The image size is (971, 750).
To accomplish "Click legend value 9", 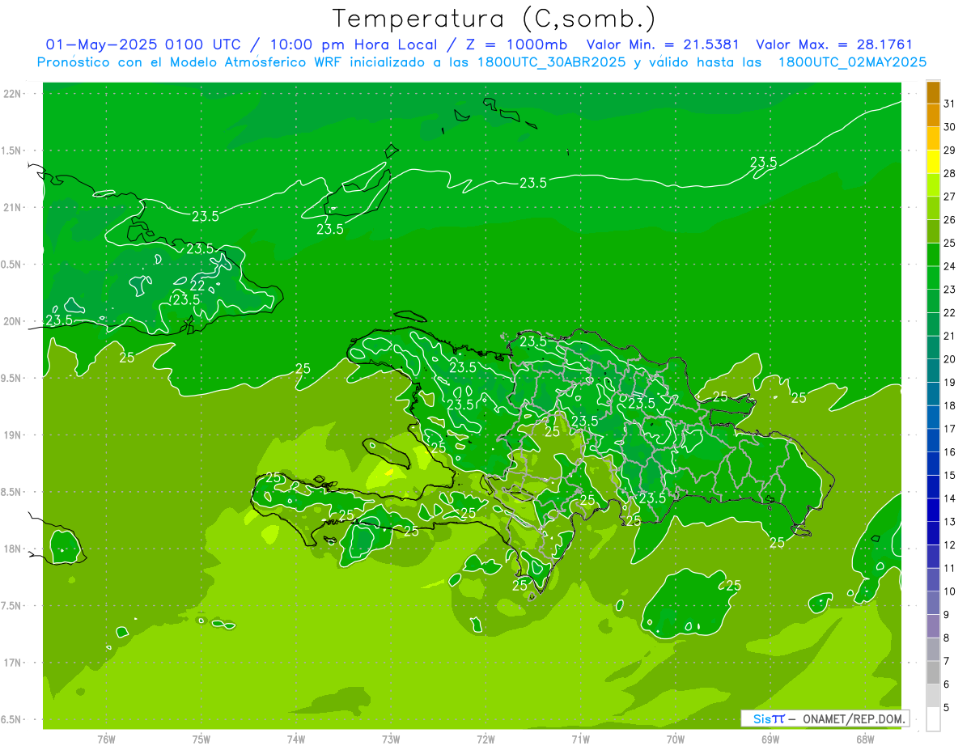I will [x=947, y=615].
